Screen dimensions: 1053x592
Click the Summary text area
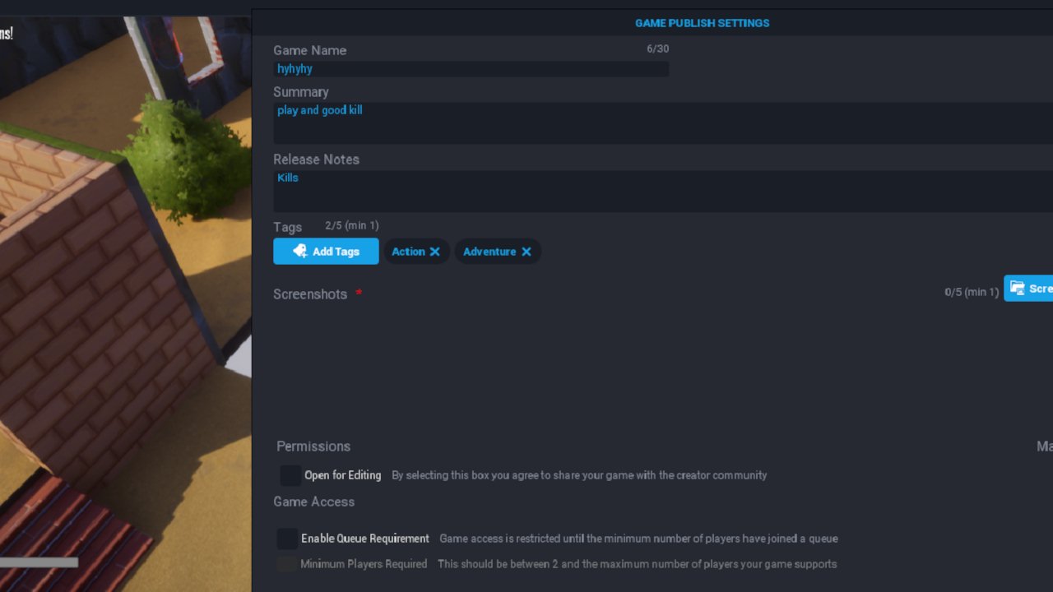[x=663, y=123]
